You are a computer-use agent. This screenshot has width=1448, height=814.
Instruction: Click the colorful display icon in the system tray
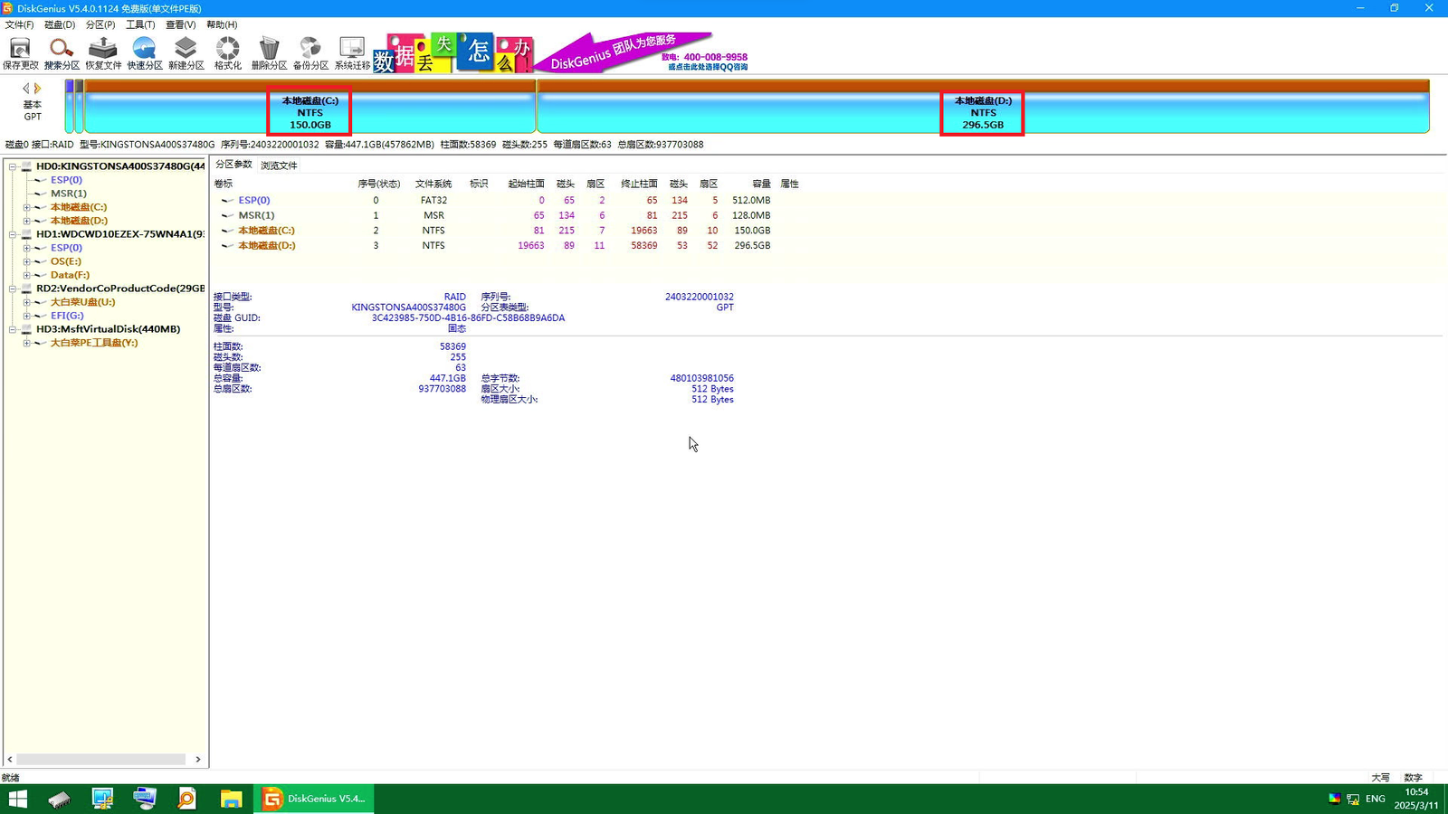(1334, 799)
